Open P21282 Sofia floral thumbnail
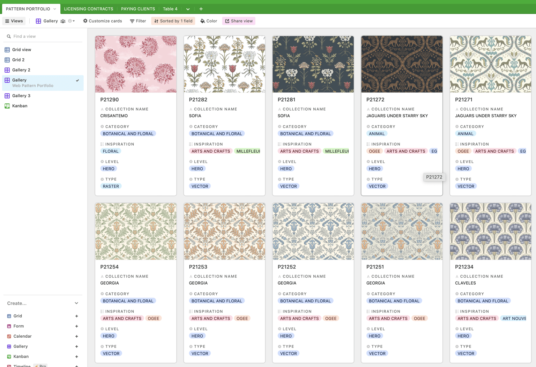 [x=224, y=64]
